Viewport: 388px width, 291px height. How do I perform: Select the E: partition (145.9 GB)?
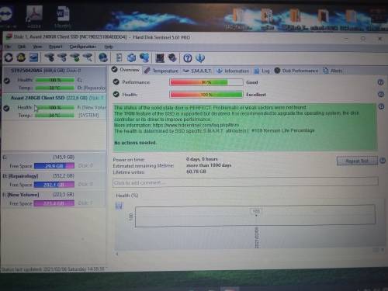tap(54, 161)
